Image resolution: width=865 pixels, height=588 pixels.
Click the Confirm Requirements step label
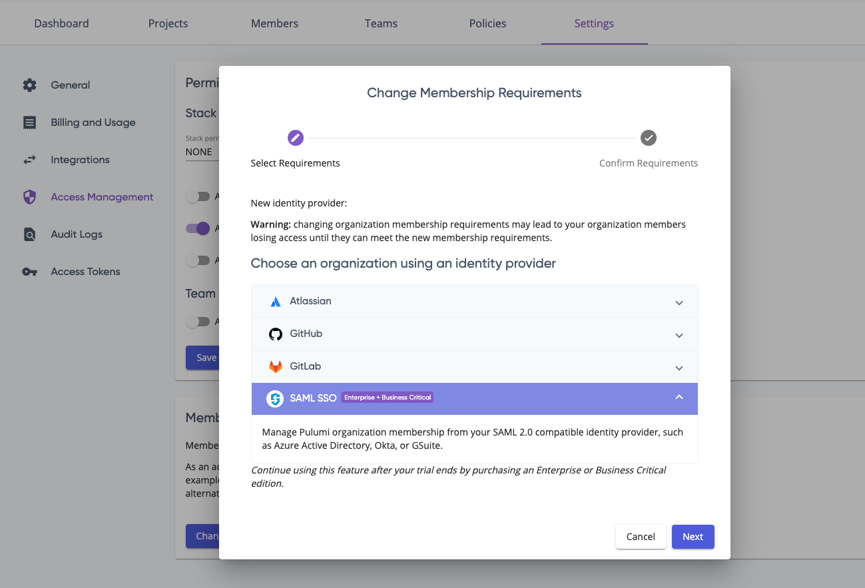(649, 163)
